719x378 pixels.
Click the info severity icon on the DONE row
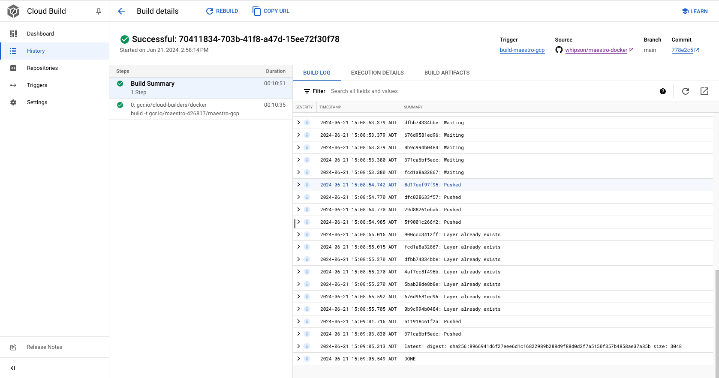[307, 359]
